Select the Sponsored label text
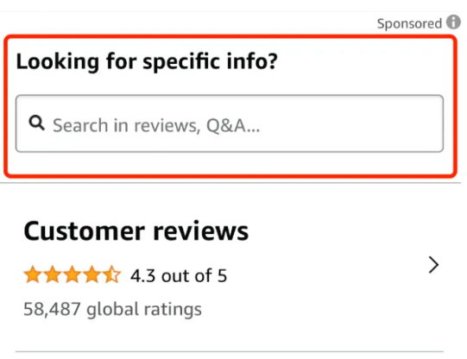This screenshot has height=359, width=467. pos(409,23)
